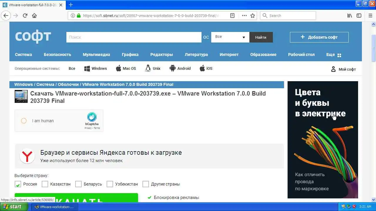Click the Unix penguin icon
This screenshot has height=211, width=376.
(x=148, y=68)
